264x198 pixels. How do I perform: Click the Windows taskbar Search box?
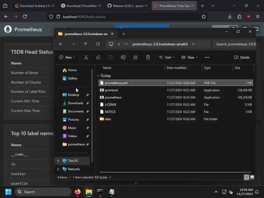click(x=43, y=192)
